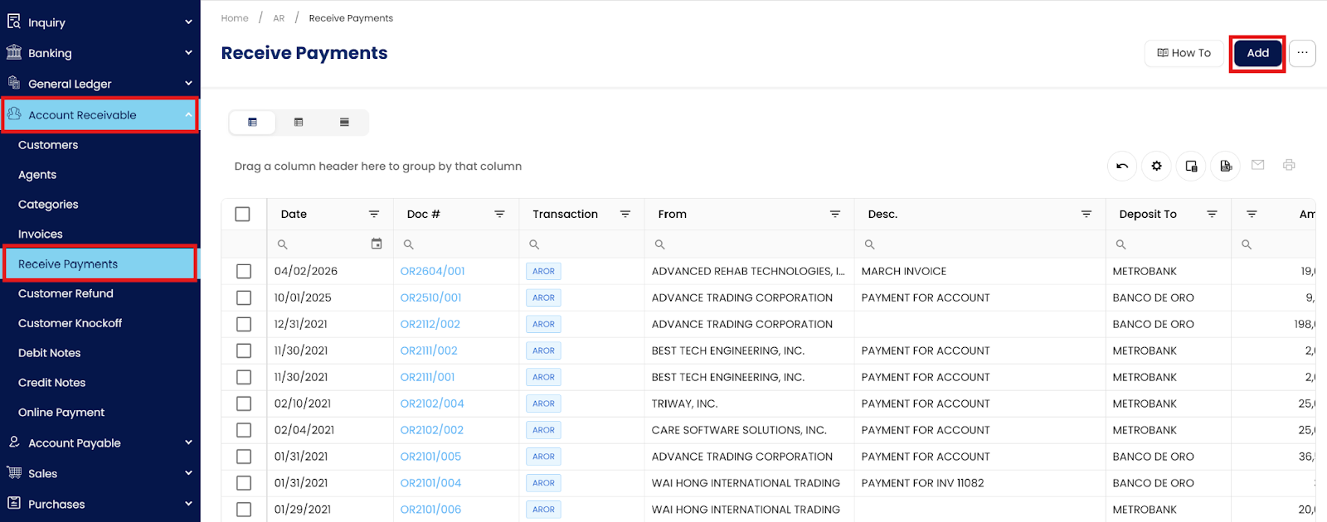Check the row for OR2510/001
Image resolution: width=1327 pixels, height=522 pixels.
coord(244,297)
